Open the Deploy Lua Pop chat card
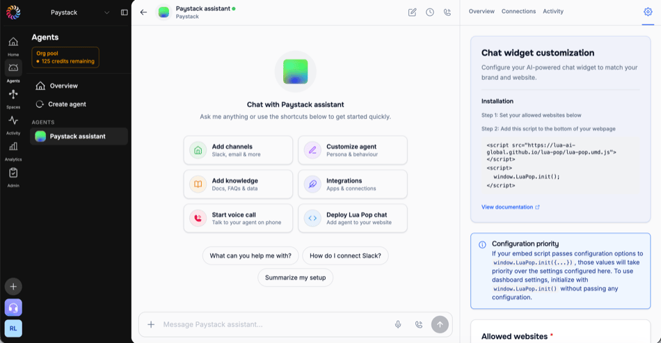This screenshot has width=661, height=343. tap(353, 218)
